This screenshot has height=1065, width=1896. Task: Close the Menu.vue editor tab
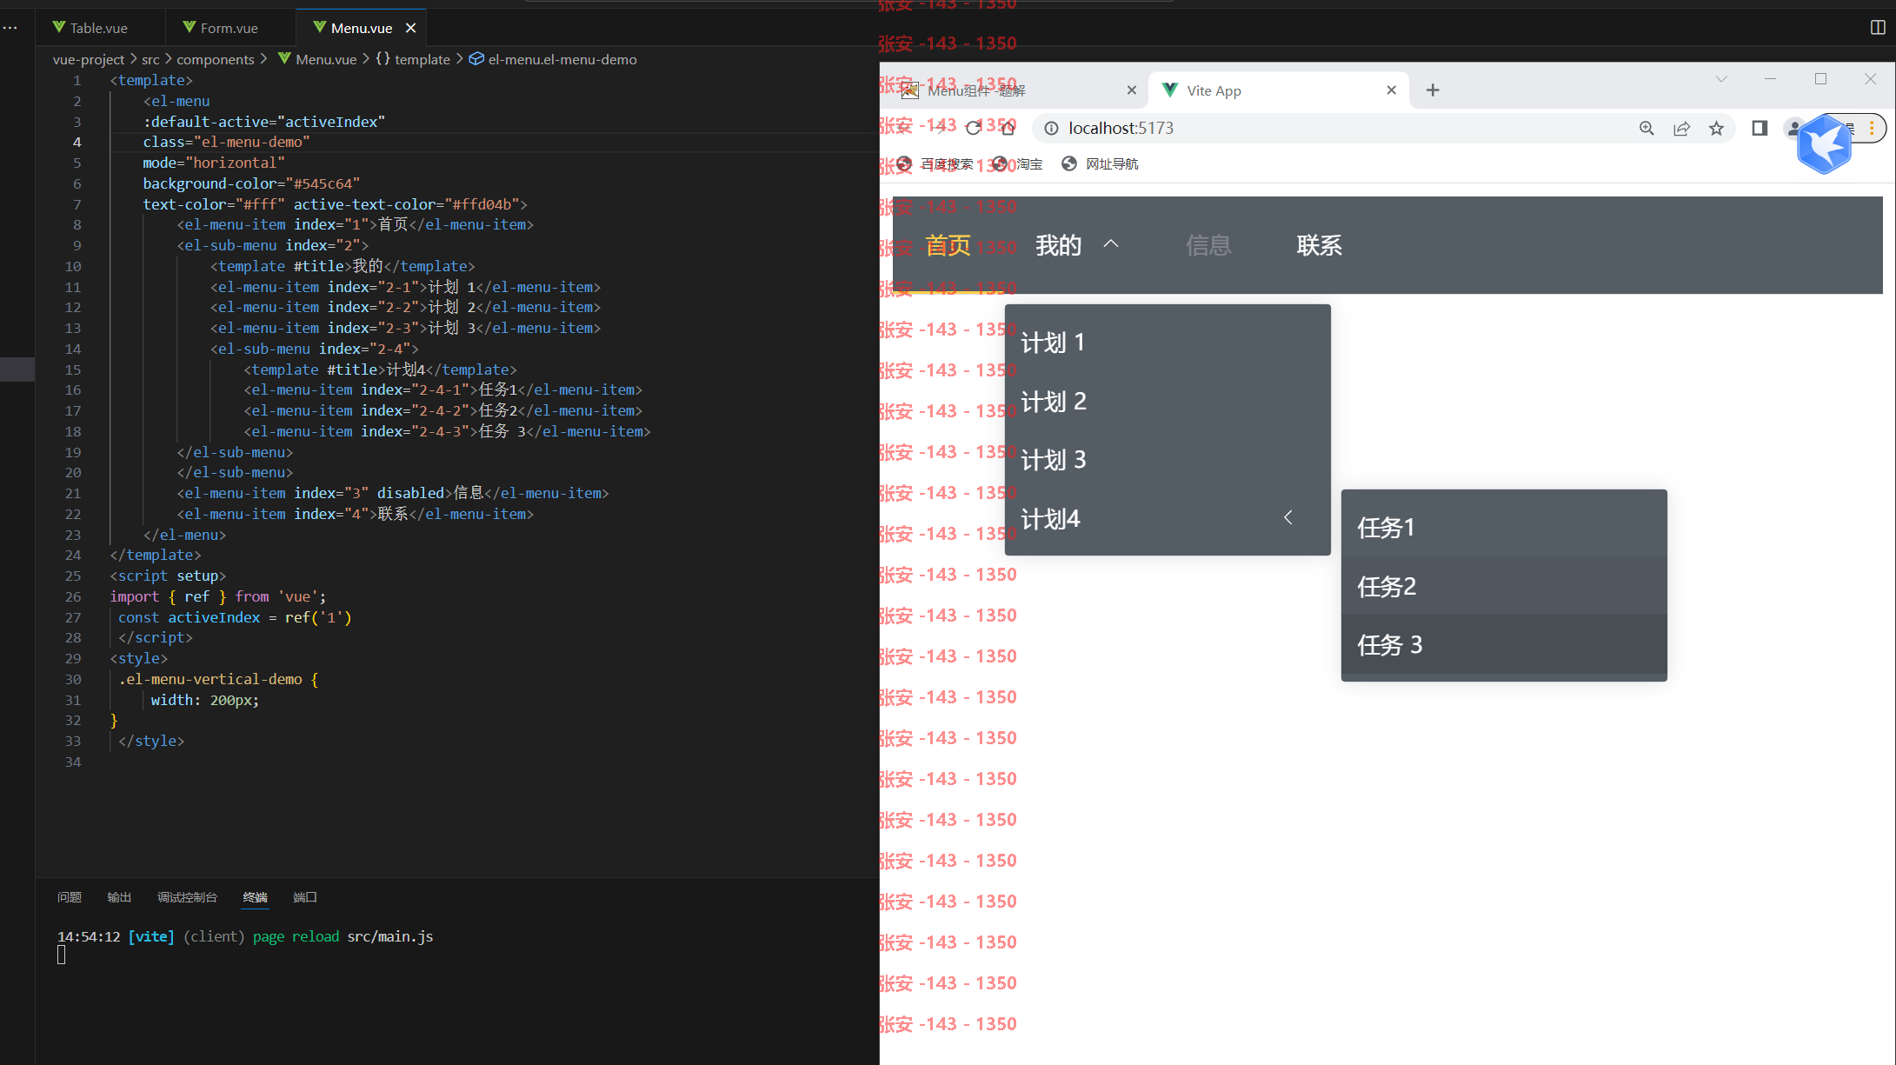tap(411, 28)
